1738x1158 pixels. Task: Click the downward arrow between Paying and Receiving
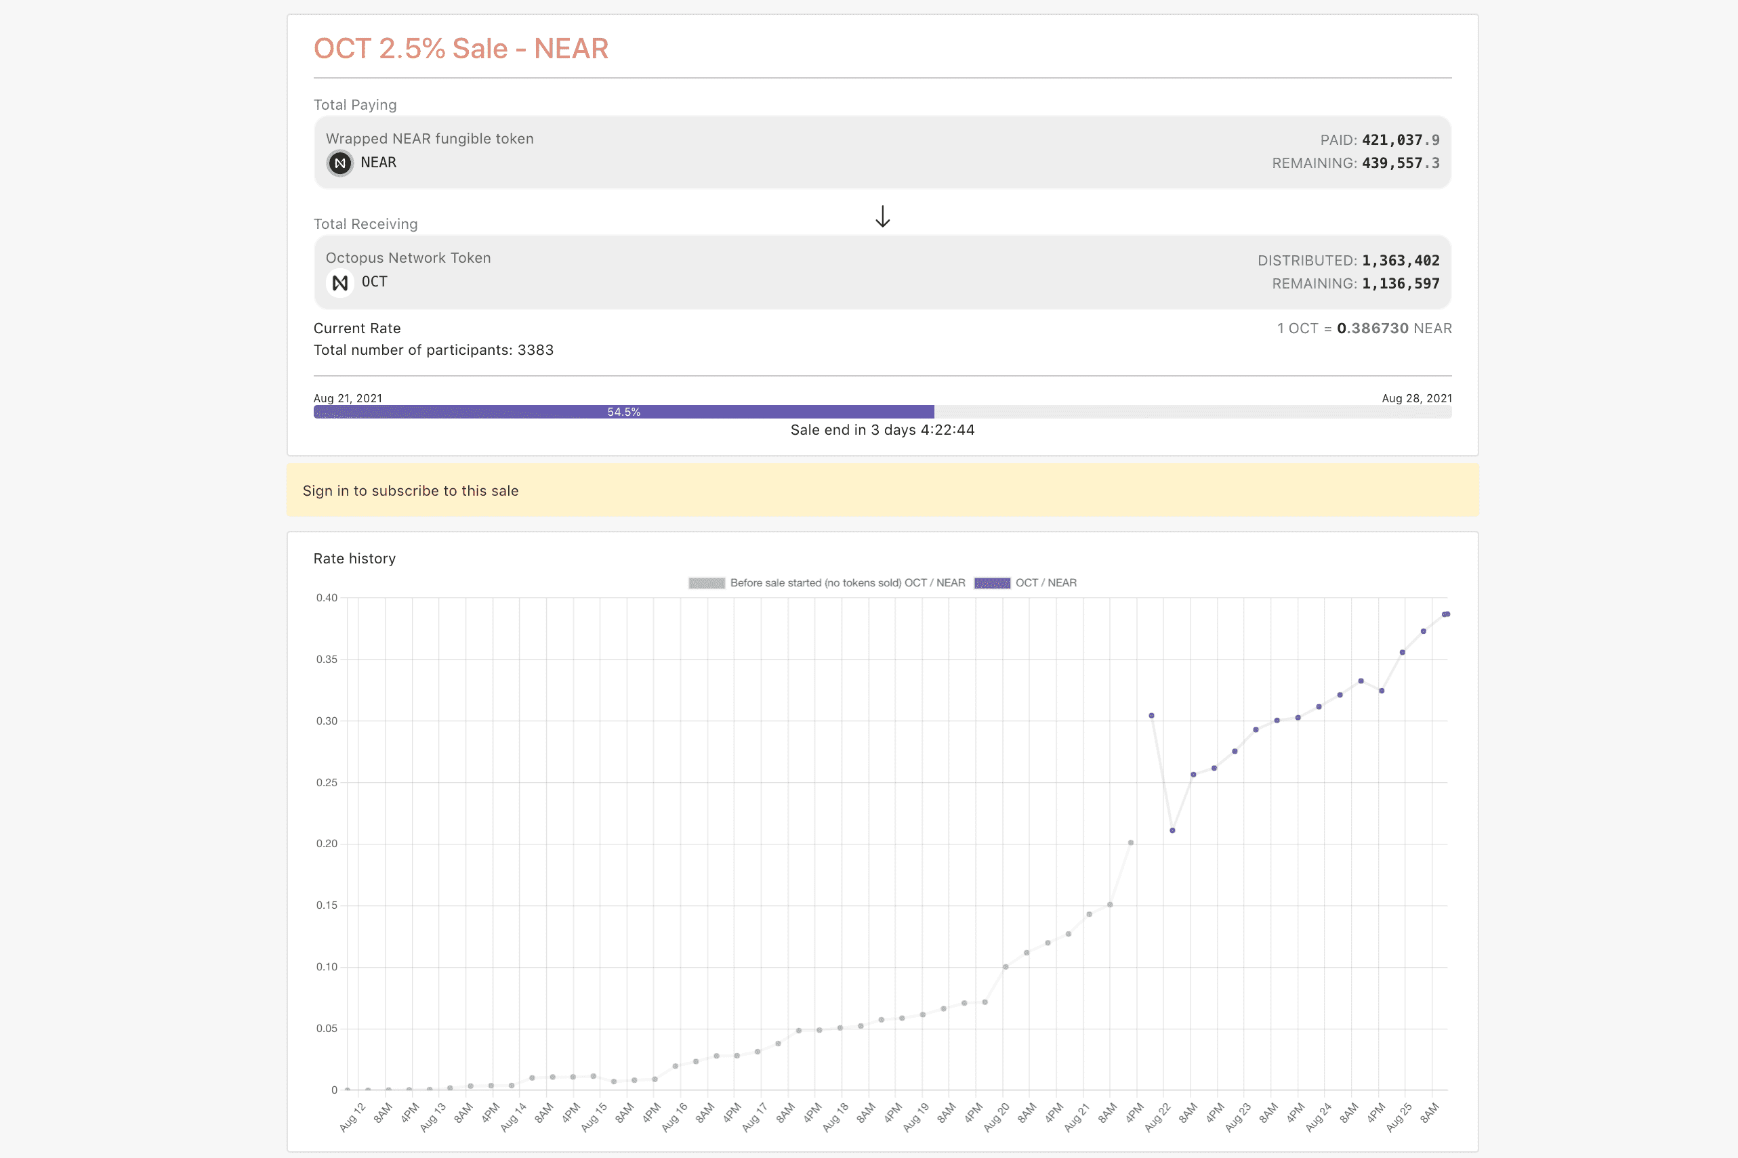point(882,217)
